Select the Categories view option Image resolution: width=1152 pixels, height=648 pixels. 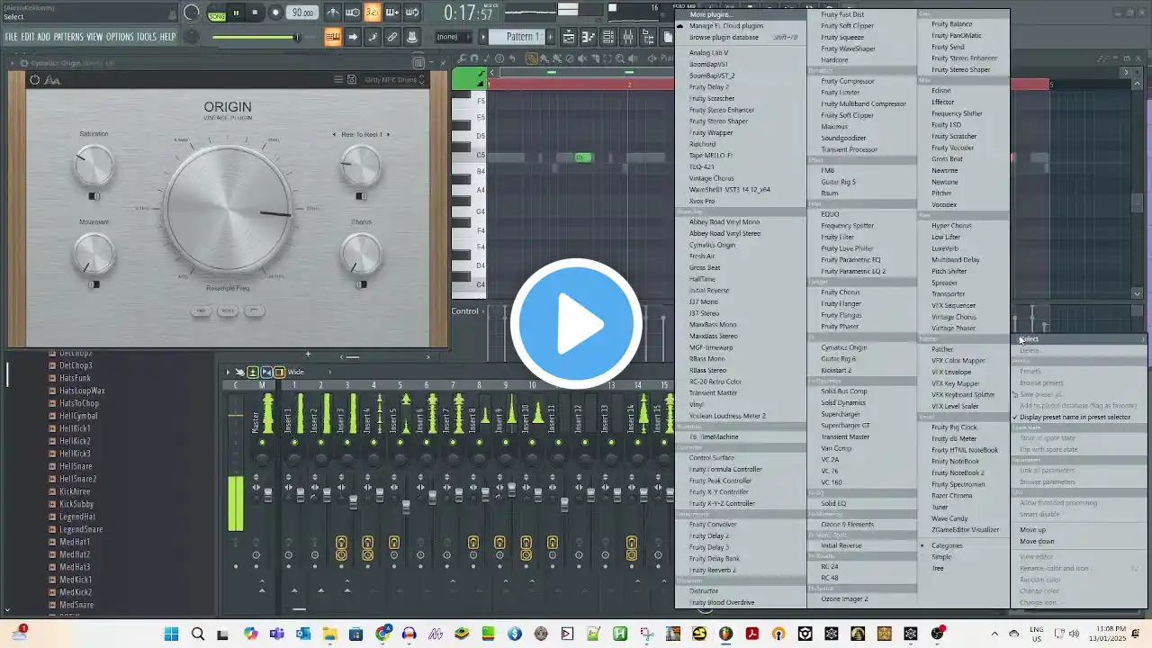point(947,545)
